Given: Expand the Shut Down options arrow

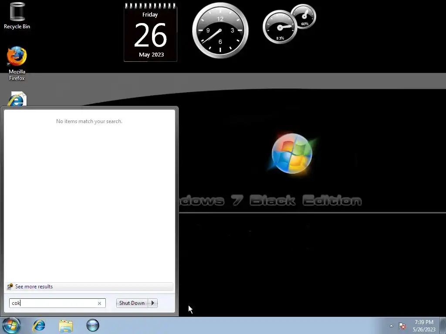Looking at the screenshot, I should (153, 303).
